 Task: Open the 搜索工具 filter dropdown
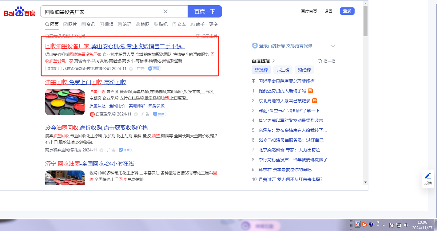click(207, 36)
